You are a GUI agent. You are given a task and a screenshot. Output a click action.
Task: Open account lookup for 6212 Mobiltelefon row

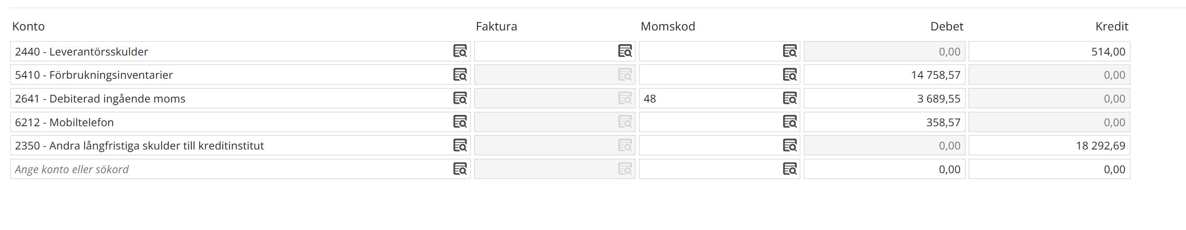(x=459, y=122)
